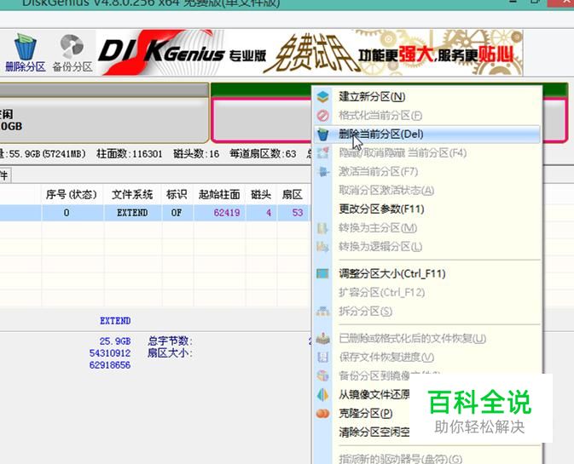
Task: Click the 62918656 value
Action: (110, 365)
